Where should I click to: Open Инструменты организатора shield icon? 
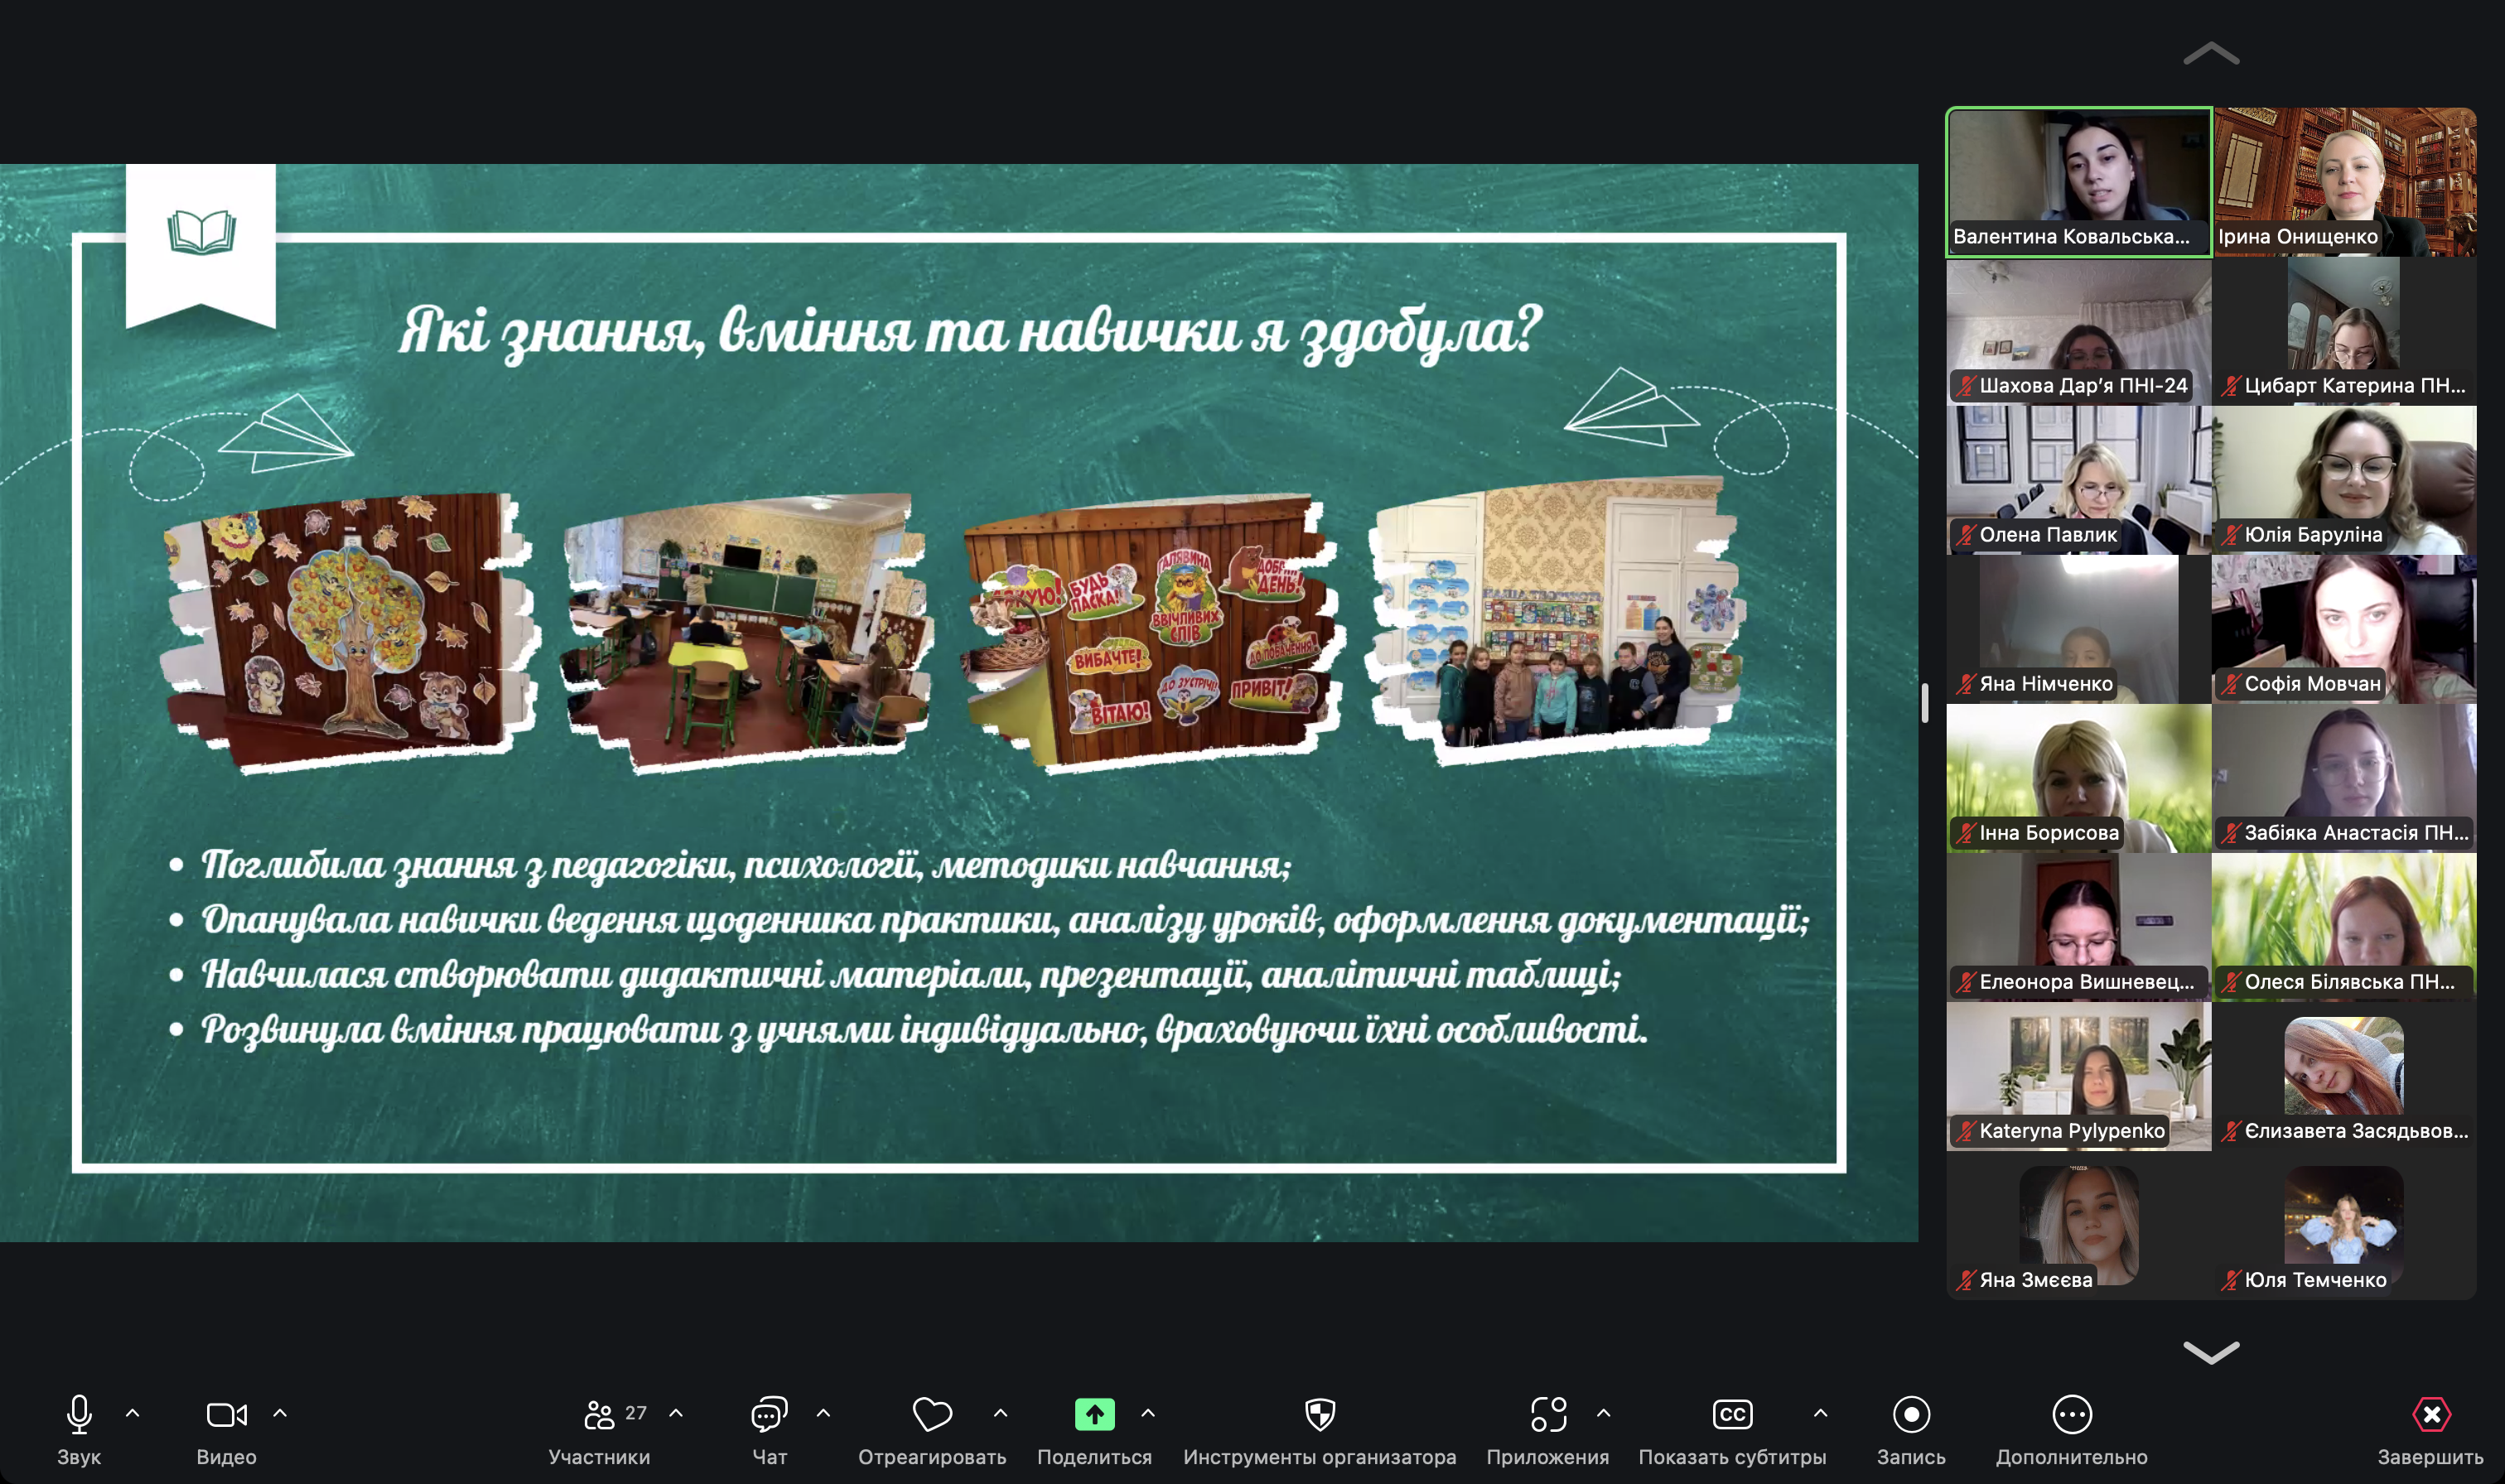click(1320, 1414)
